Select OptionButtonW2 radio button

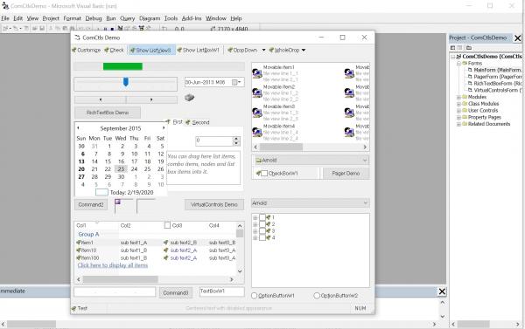coord(317,296)
